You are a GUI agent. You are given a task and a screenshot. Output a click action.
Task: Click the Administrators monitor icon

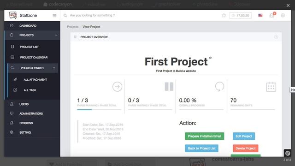click(12, 113)
